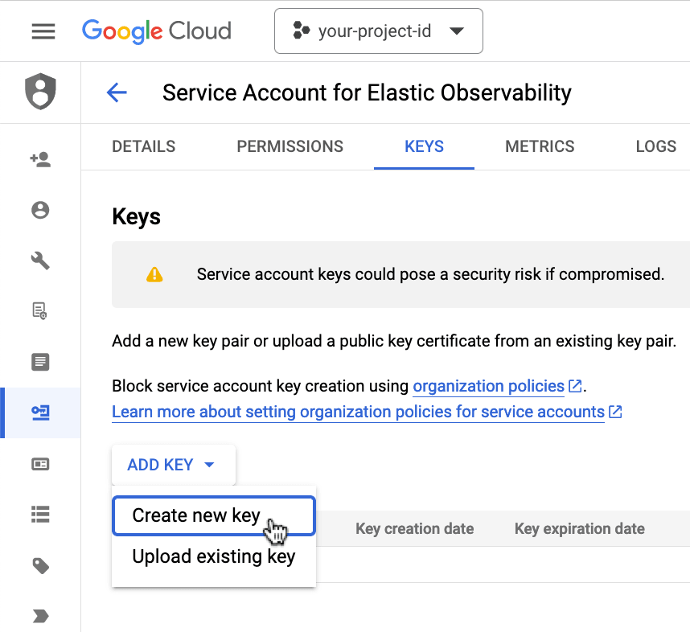The image size is (690, 632).
Task: Click the audit document sidebar icon
Action: click(40, 310)
